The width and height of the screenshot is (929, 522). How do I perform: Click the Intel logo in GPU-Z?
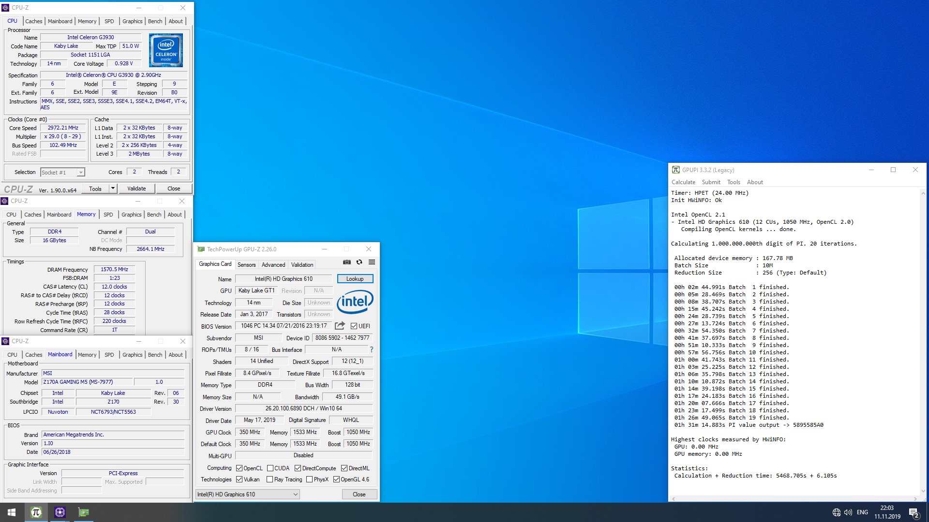pos(355,302)
